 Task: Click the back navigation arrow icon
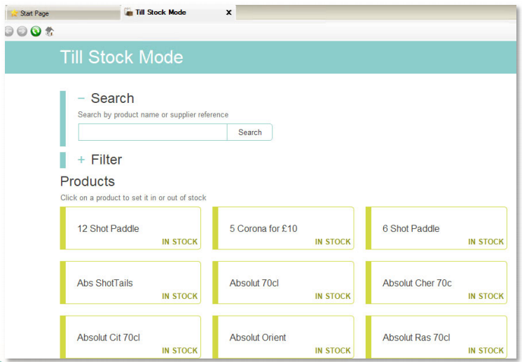(9, 32)
